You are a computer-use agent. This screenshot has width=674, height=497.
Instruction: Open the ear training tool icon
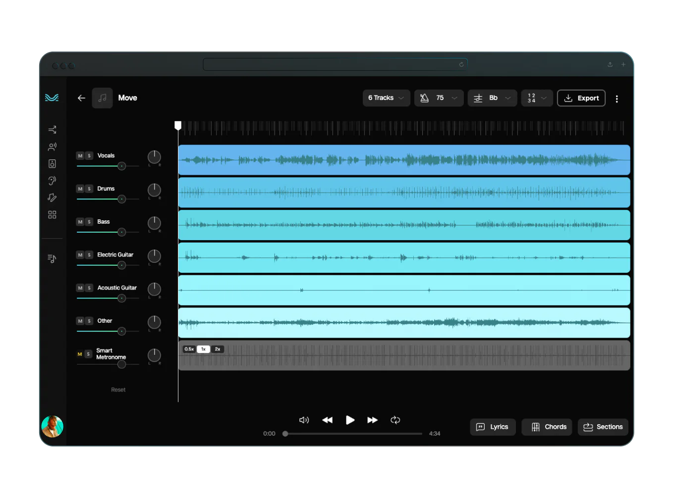tap(52, 180)
